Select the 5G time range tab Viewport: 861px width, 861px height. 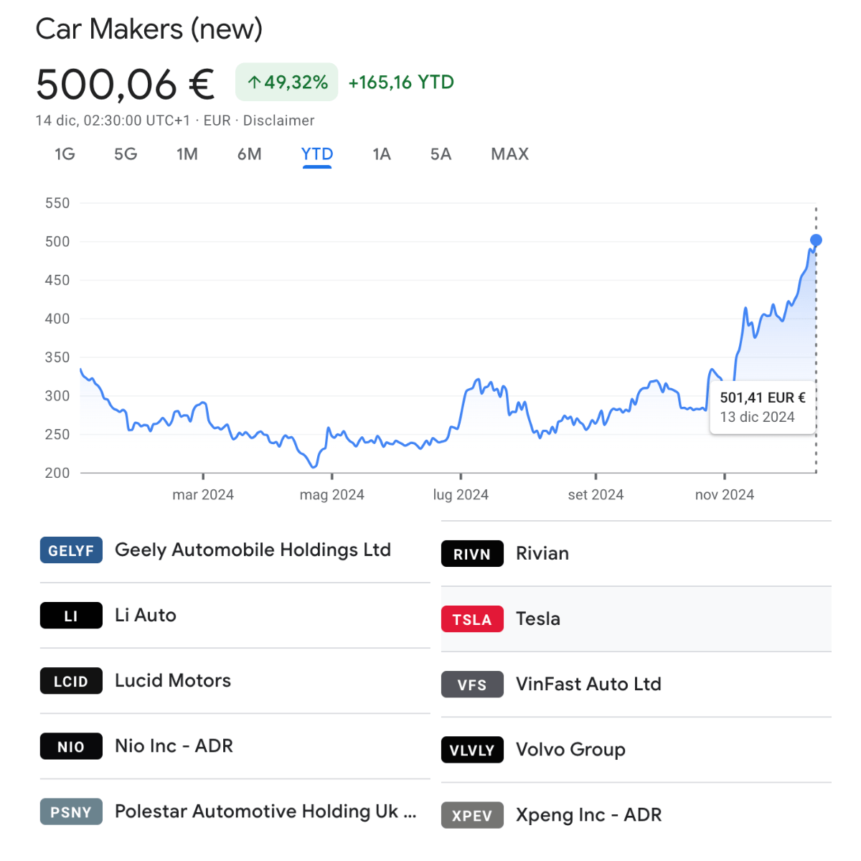[x=126, y=154]
